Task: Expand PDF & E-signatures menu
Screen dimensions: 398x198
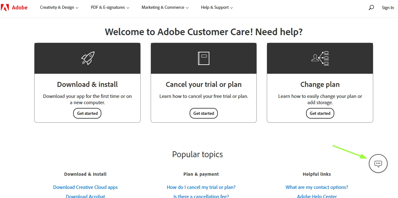Action: tap(110, 8)
